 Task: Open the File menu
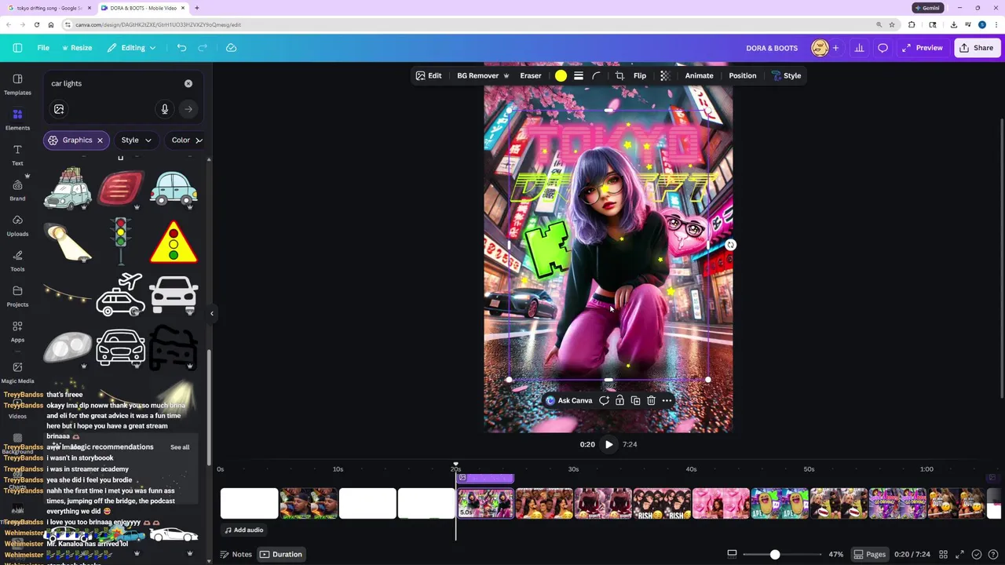tap(43, 48)
